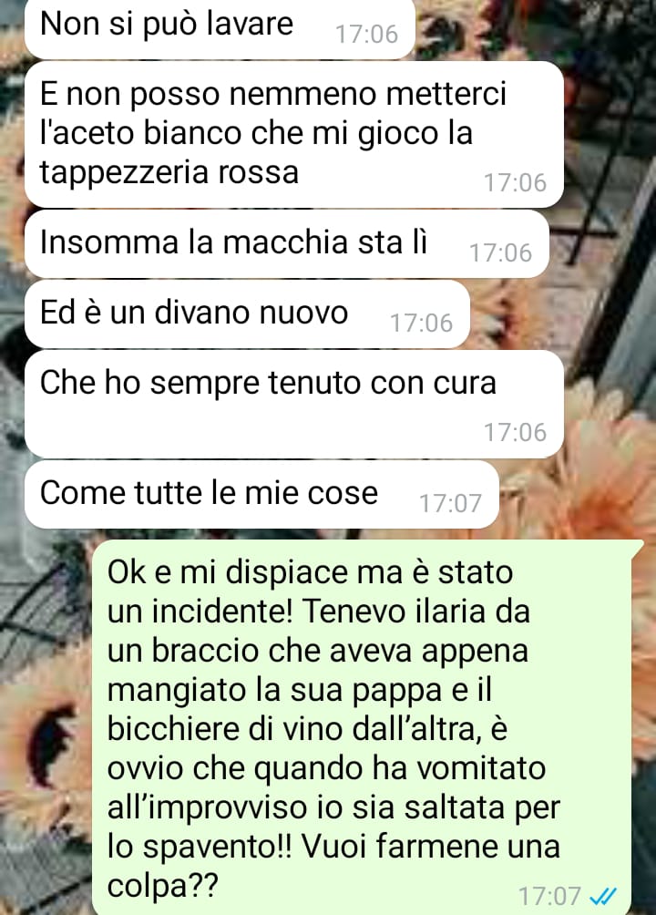The image size is (656, 915).
Task: Tap the timestamp under 'tenuto con cura'
Action: click(x=516, y=432)
